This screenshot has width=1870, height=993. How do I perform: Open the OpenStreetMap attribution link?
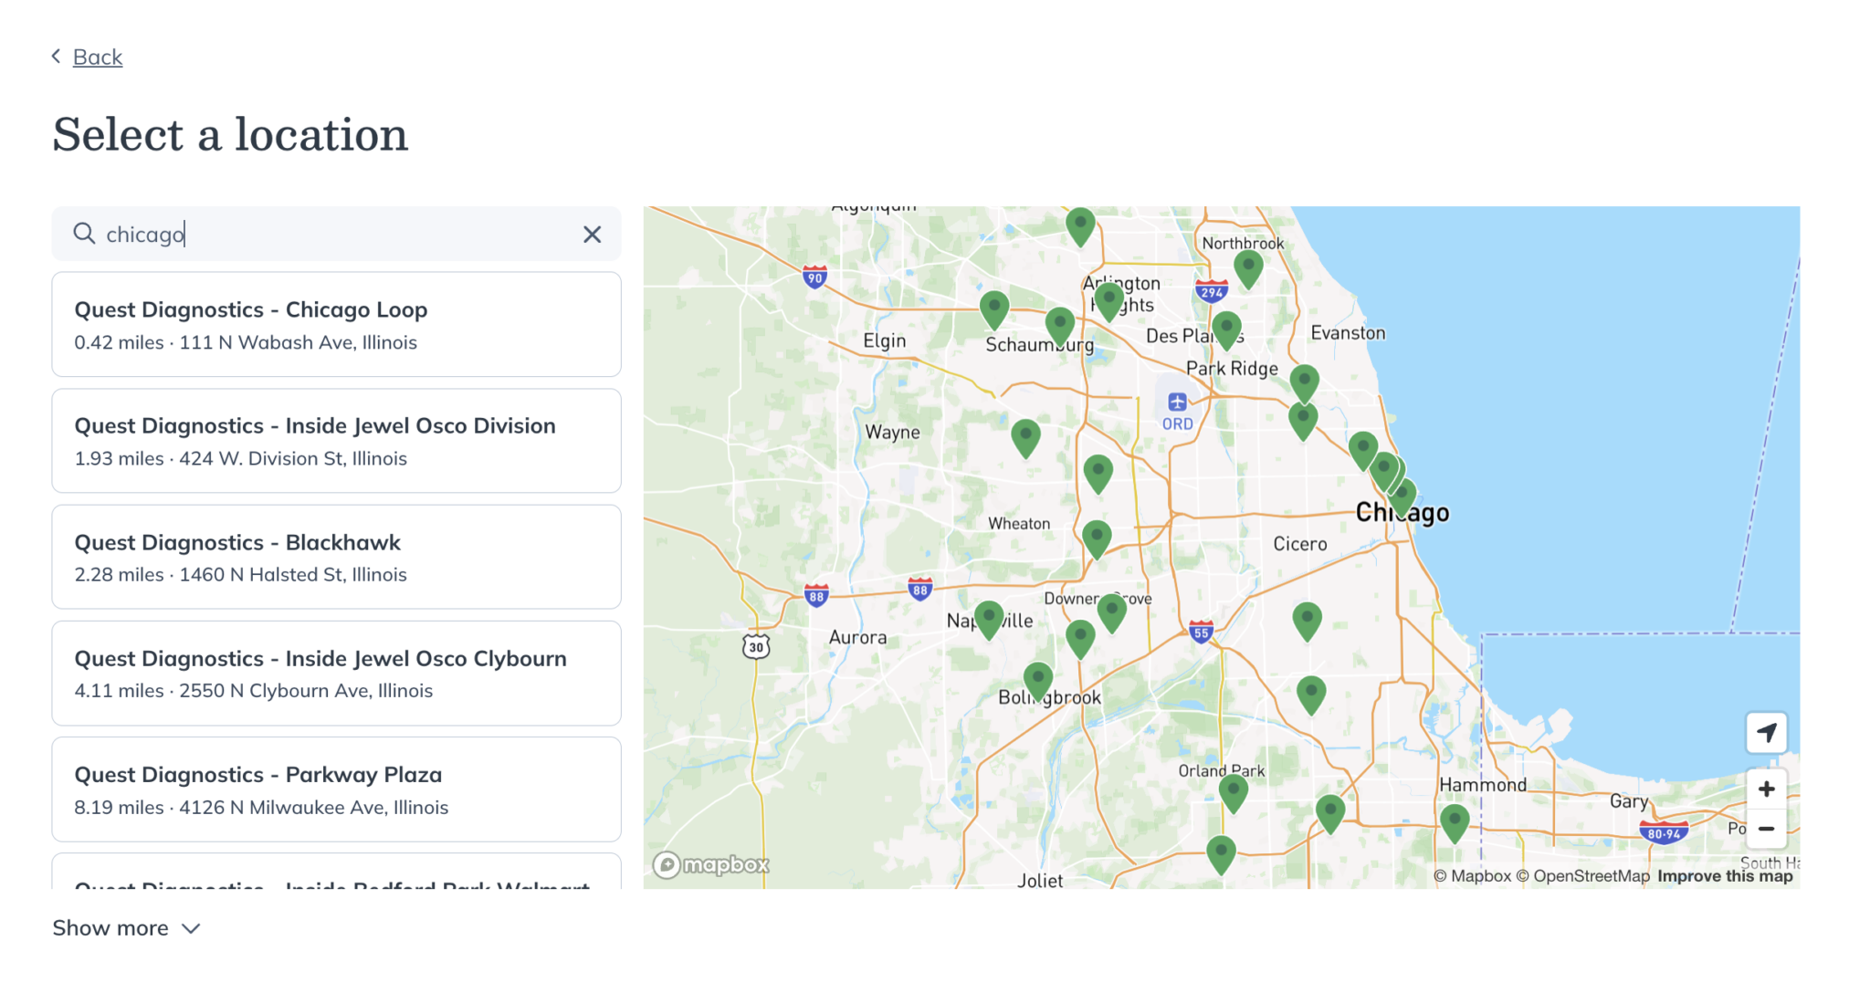(x=1581, y=875)
